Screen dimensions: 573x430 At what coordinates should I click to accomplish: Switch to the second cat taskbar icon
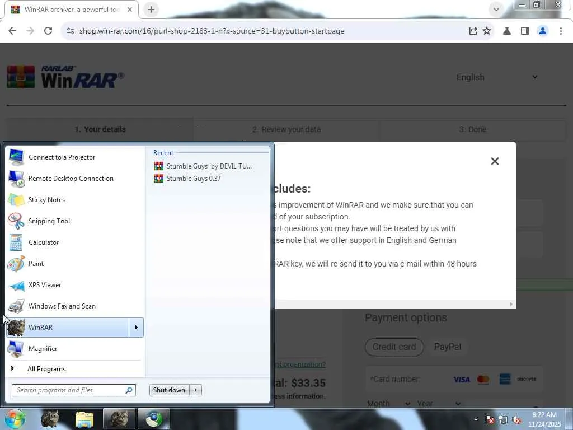click(119, 419)
